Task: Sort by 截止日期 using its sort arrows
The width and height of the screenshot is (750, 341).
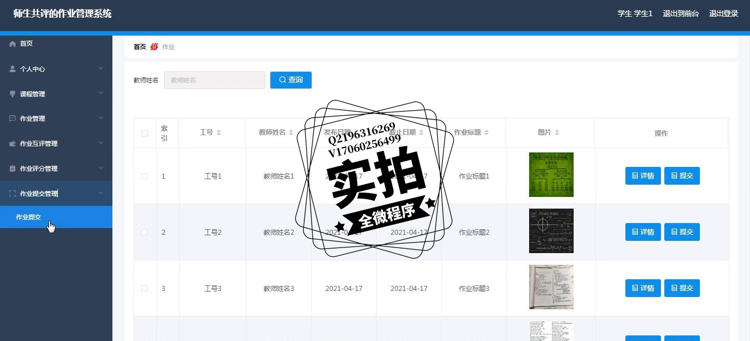Action: click(x=421, y=132)
